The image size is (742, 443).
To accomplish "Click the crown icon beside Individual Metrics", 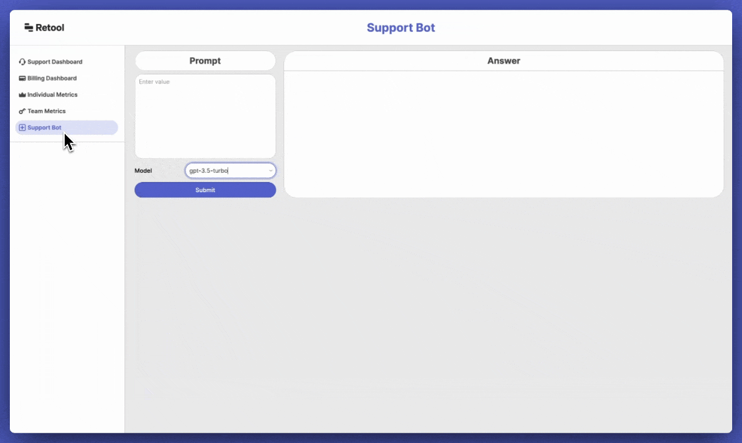I will 22,95.
